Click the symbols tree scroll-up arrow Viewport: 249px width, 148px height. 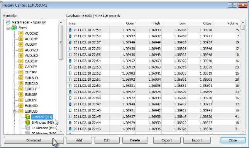[61, 22]
